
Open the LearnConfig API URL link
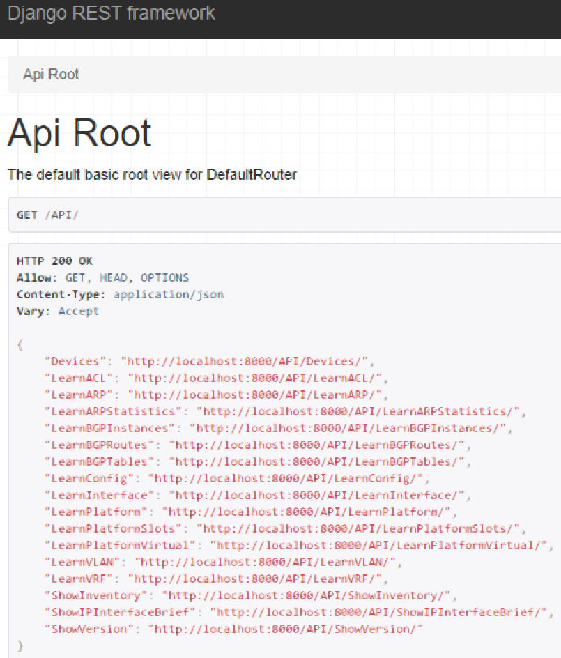tap(285, 478)
